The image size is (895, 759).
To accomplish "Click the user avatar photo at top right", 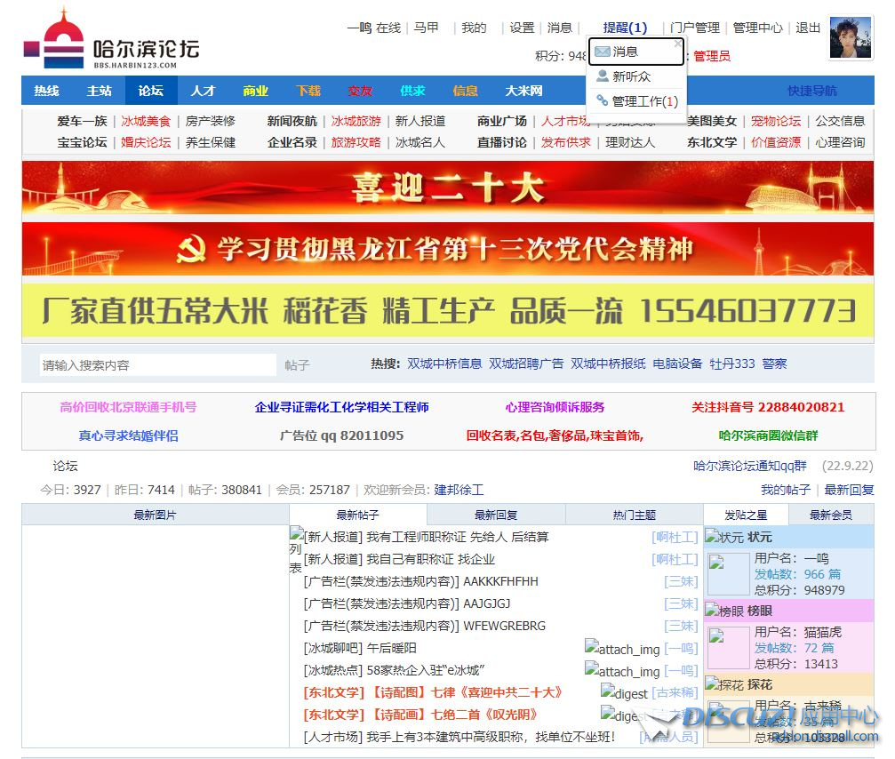I will pos(850,38).
